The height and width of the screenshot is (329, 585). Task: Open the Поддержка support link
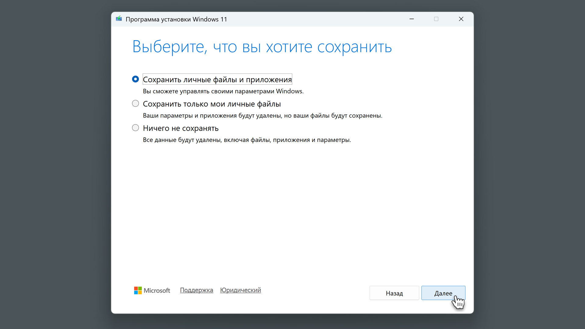(x=197, y=290)
